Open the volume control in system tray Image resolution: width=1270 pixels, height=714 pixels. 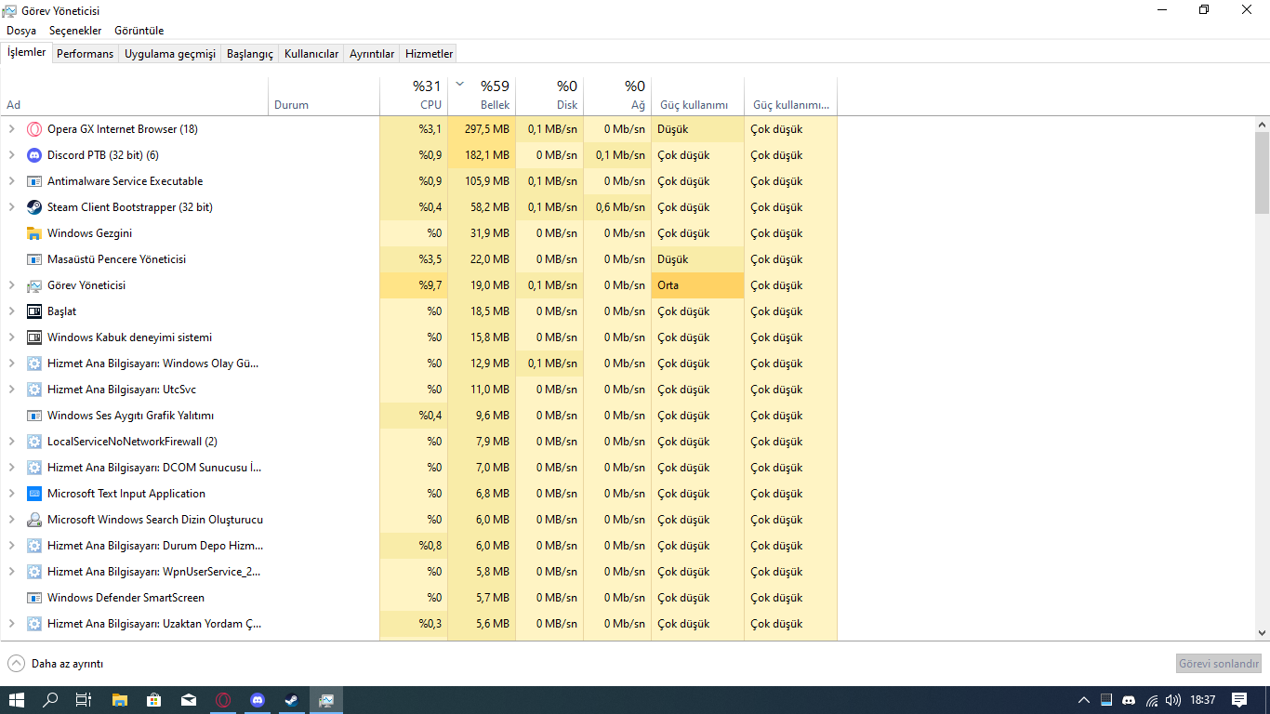(x=1173, y=700)
